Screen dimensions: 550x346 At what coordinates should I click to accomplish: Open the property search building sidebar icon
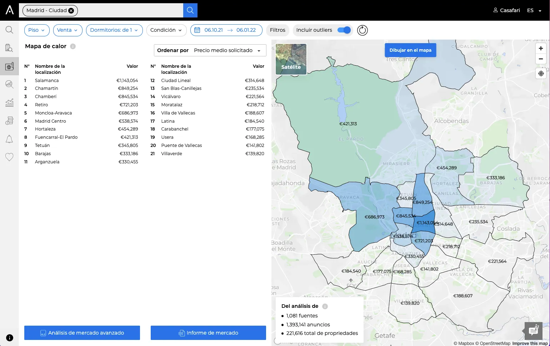(x=9, y=48)
